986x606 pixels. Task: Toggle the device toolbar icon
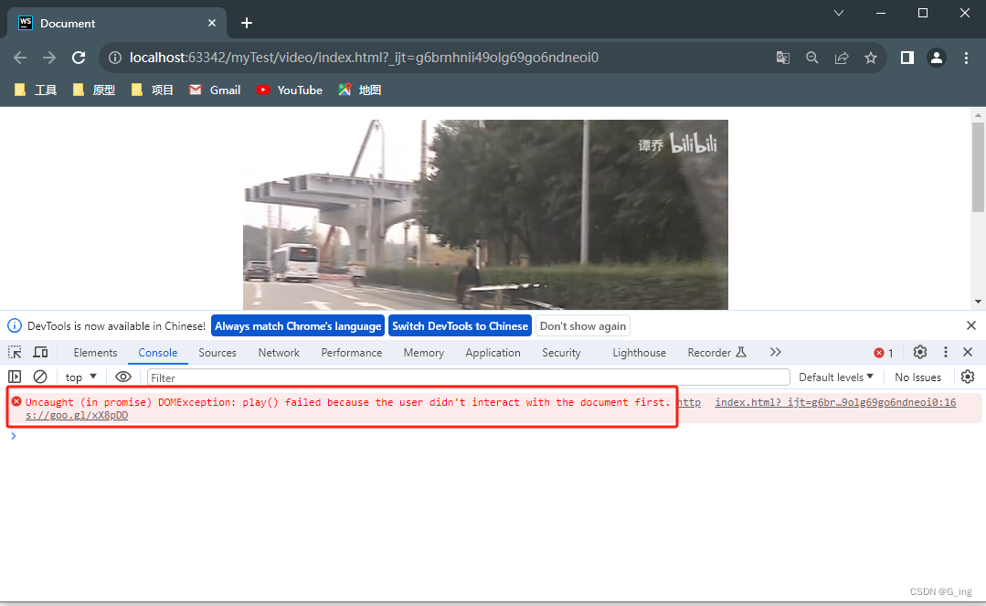pyautogui.click(x=40, y=353)
